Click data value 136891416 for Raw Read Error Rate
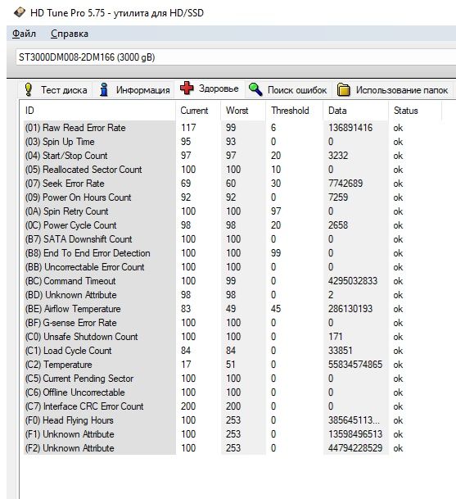 point(350,128)
